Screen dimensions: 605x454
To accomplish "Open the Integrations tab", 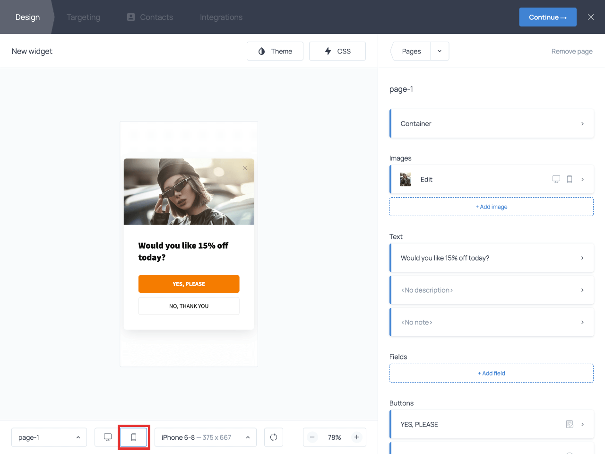I will (221, 17).
